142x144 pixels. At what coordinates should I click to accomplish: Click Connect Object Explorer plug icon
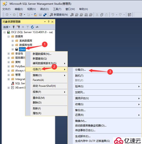[x=14, y=27]
